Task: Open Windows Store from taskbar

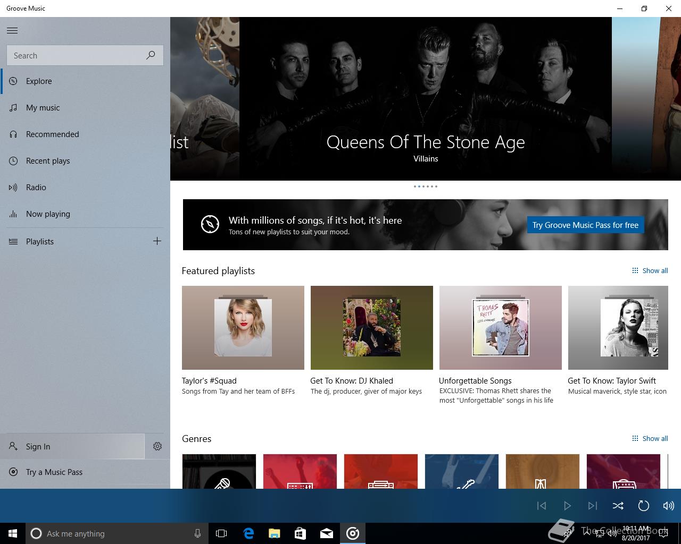Action: 301,533
